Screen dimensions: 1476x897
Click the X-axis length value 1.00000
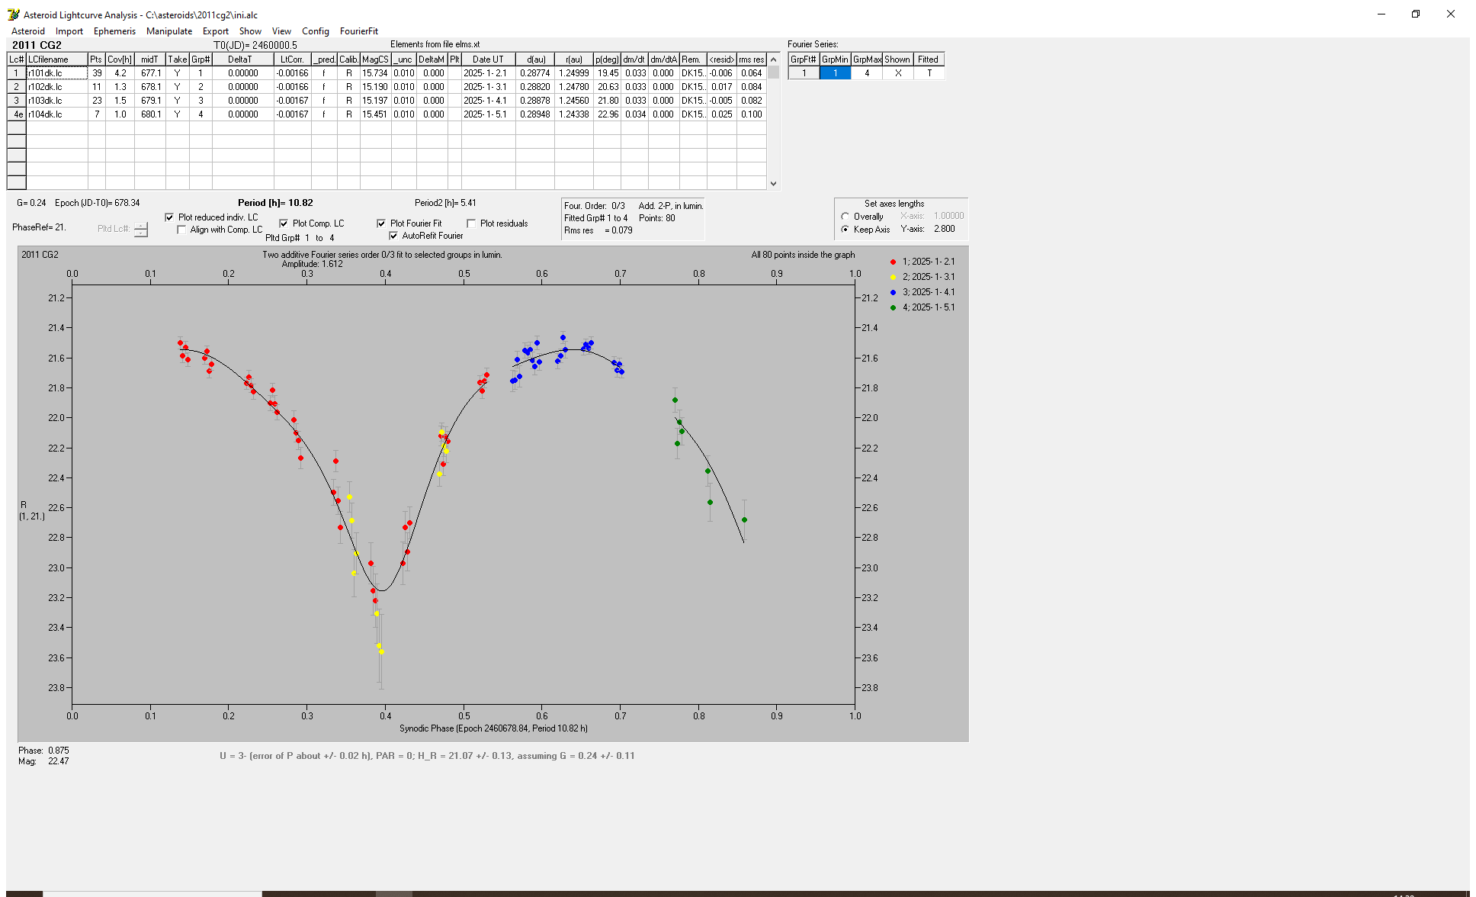click(949, 216)
